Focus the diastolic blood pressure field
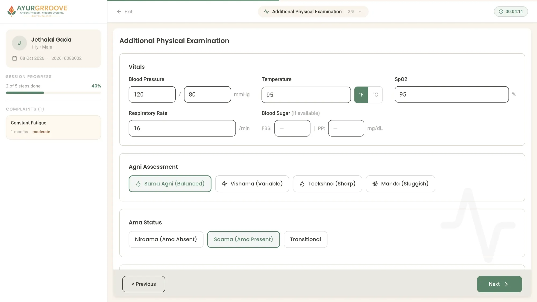The width and height of the screenshot is (537, 302). [x=207, y=94]
